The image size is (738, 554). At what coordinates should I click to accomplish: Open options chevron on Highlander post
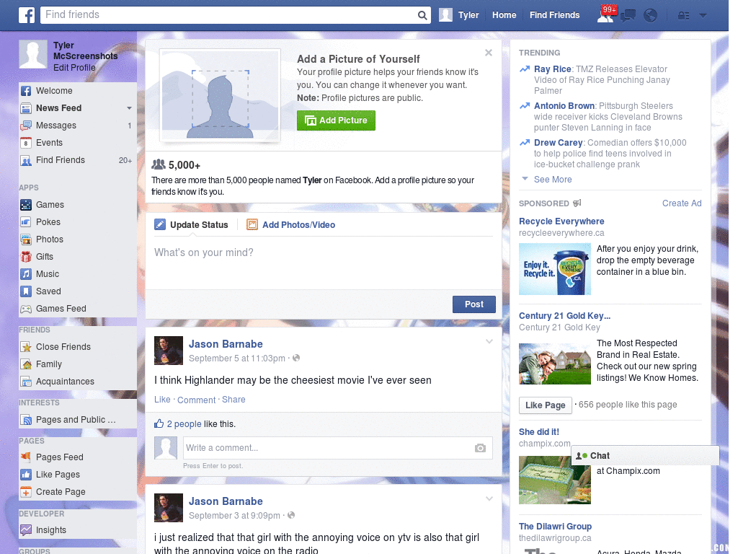pyautogui.click(x=489, y=341)
